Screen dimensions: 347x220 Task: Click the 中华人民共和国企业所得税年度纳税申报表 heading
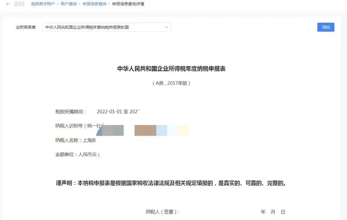point(171,69)
